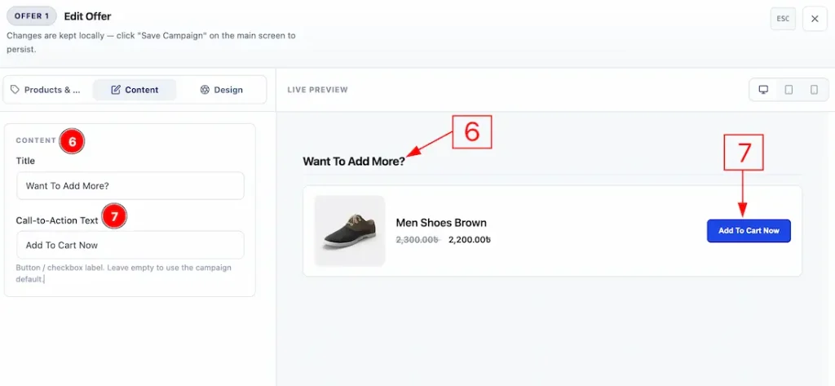
Task: Click the red badge number 6
Action: click(72, 140)
